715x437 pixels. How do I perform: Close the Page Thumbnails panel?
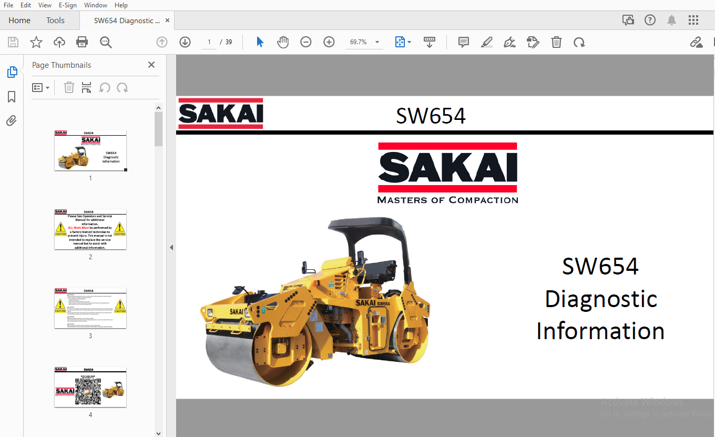click(151, 65)
